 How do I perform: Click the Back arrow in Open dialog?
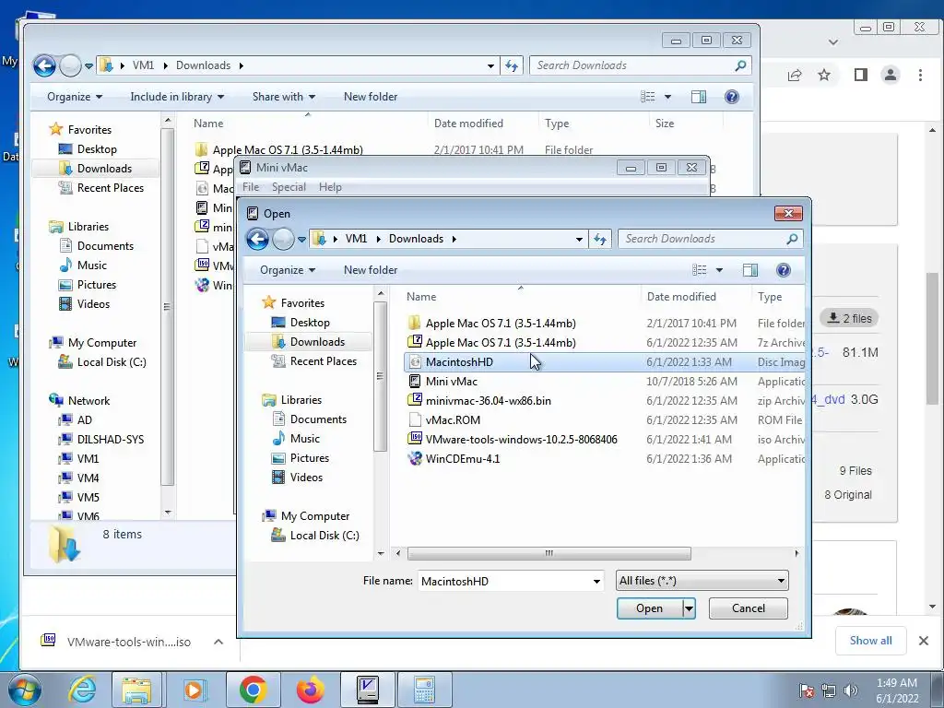tap(257, 239)
